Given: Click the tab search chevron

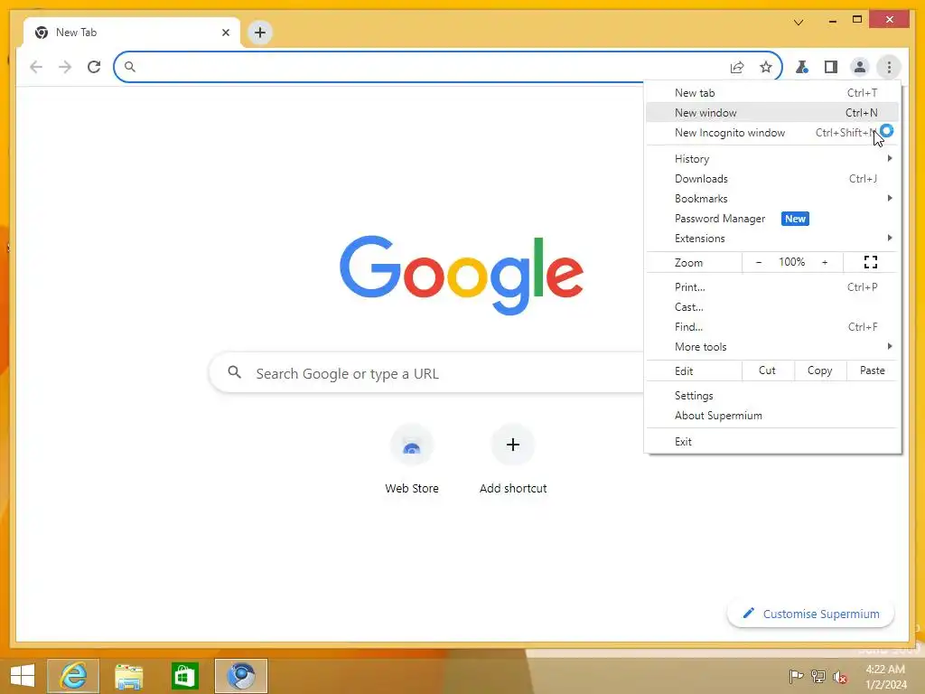Looking at the screenshot, I should click(799, 23).
